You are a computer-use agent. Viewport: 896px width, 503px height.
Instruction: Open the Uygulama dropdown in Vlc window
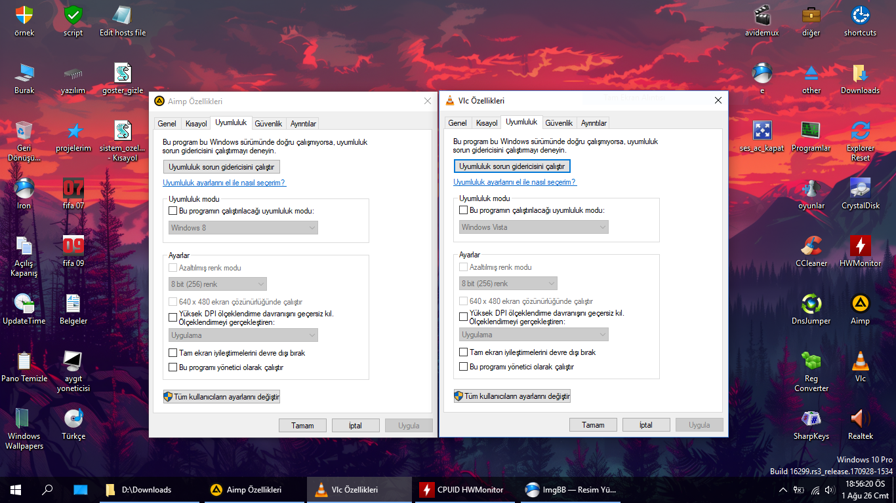[x=534, y=335]
